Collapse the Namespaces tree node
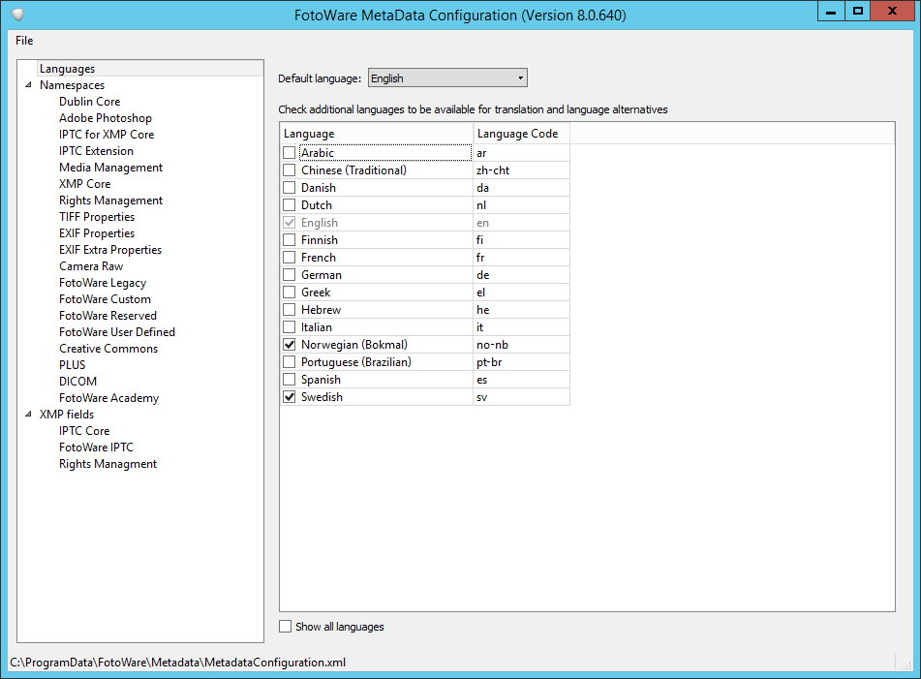 28,85
